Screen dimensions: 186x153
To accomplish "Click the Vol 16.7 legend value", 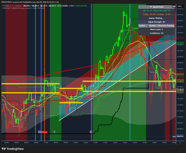I will point(71,6).
